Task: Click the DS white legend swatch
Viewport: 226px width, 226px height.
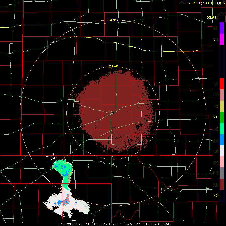Action: pos(222,151)
